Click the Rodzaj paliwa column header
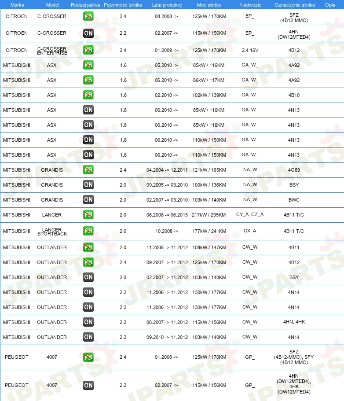This screenshot has width=344, height=401. 85,5
